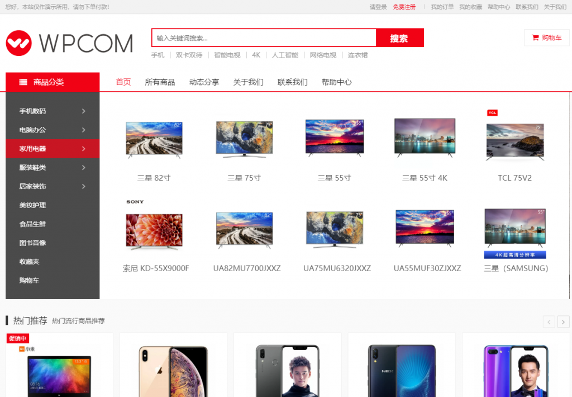Open the purple gradient phone product card
Viewport: 572px width, 397px height.
click(516, 365)
